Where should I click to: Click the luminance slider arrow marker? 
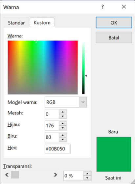pos(86,76)
